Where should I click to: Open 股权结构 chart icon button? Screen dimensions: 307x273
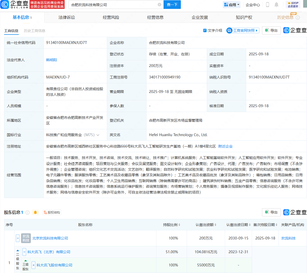52,212
